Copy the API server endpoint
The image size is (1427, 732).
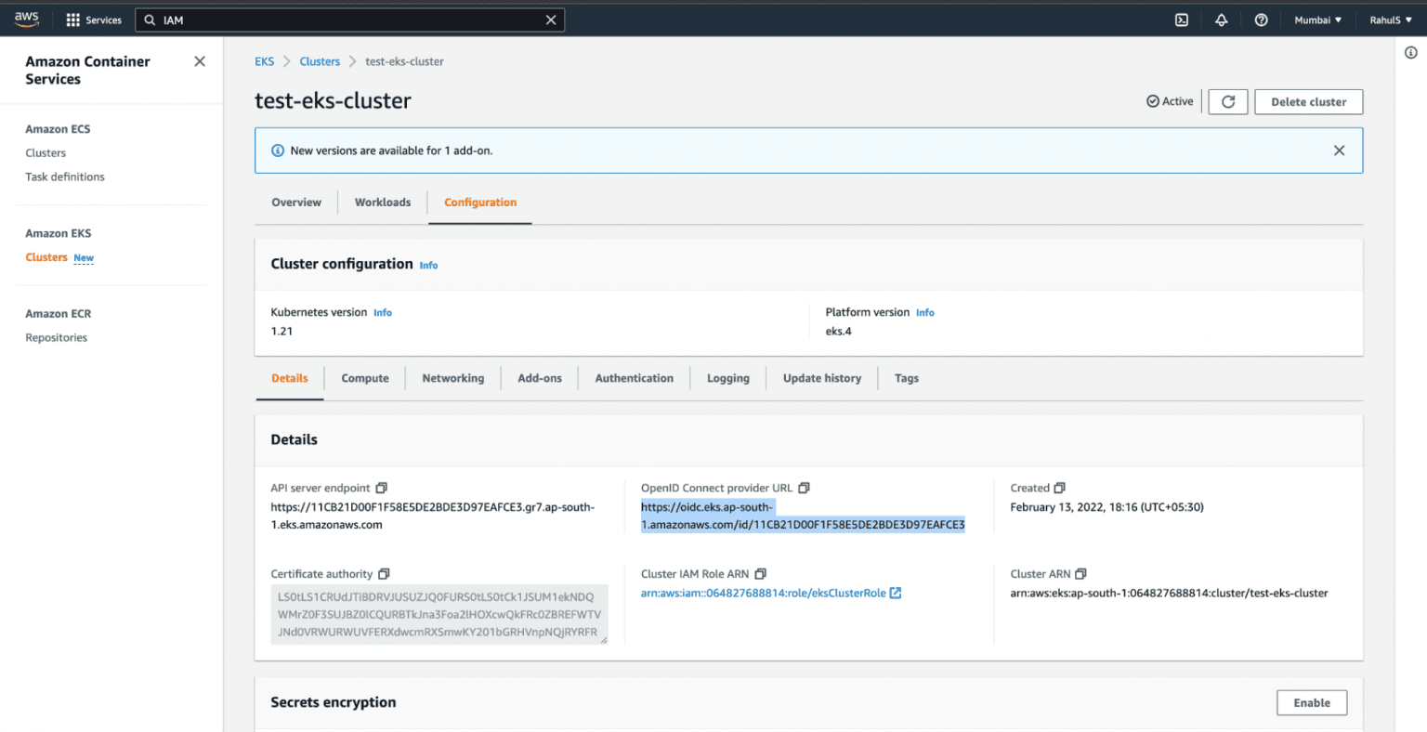click(x=381, y=488)
